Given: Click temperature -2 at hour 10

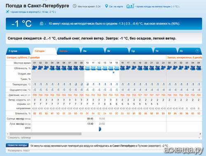Looking at the screenshot, I should point(87,85).
